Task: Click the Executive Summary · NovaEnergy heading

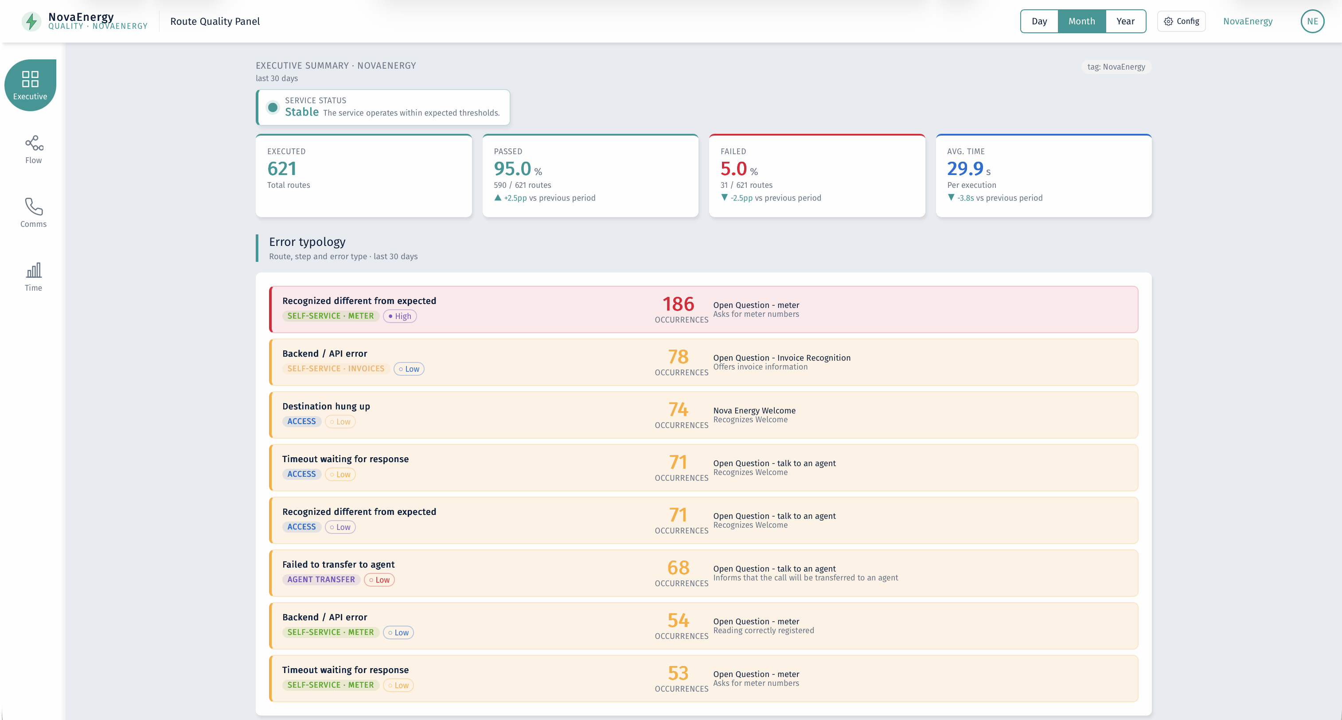Action: click(336, 66)
